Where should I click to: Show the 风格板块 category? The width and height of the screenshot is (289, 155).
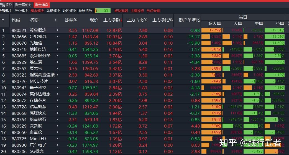53,11
